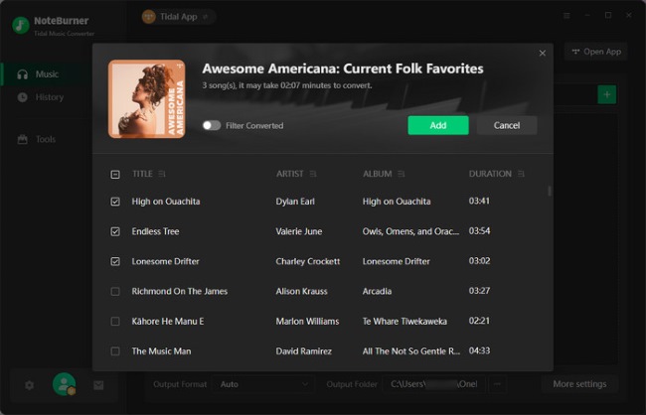Viewport: 646px width, 415px height.
Task: Click the TITLE column header
Action: pos(142,174)
